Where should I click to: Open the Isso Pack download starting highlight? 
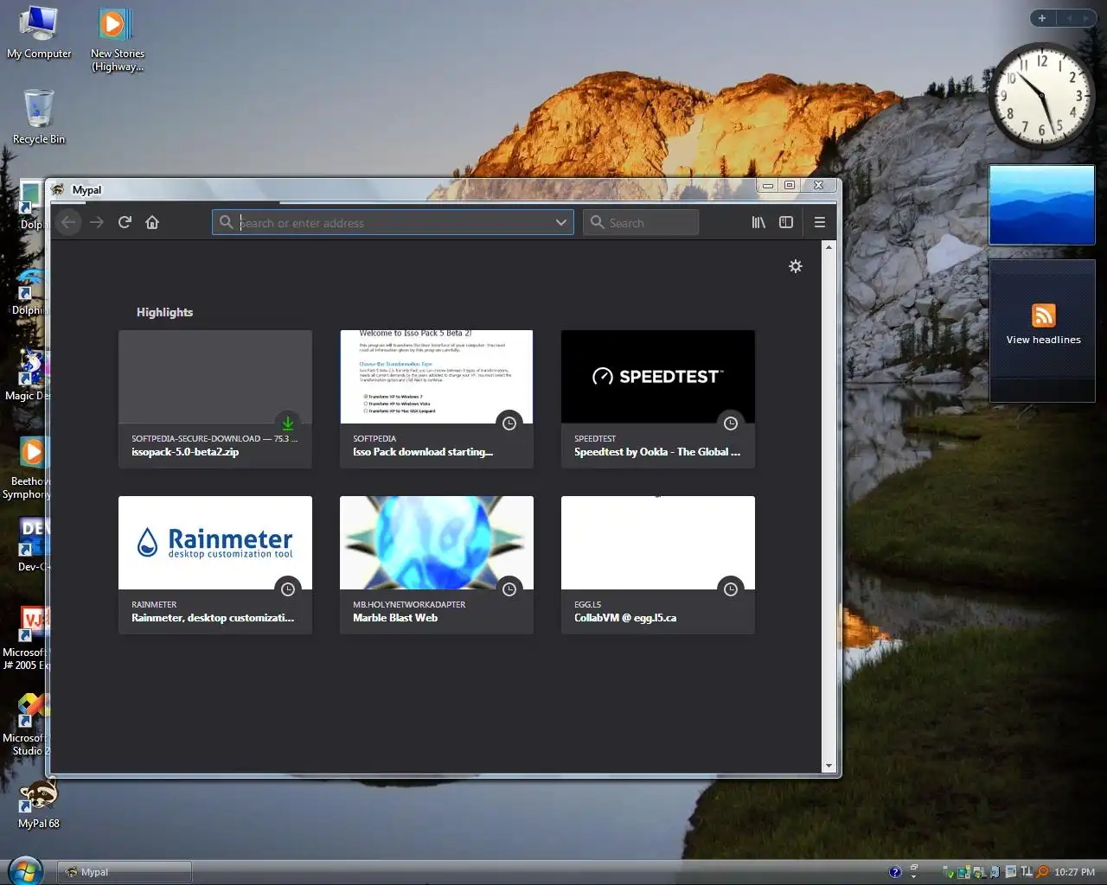coord(437,398)
